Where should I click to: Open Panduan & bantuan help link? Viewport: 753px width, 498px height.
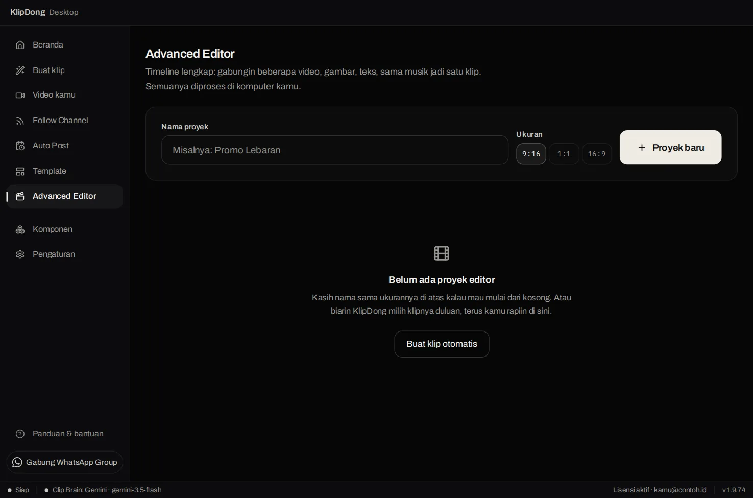coord(65,434)
